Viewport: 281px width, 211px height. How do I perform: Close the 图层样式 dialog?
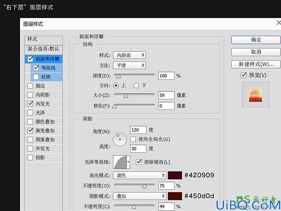tap(279, 23)
